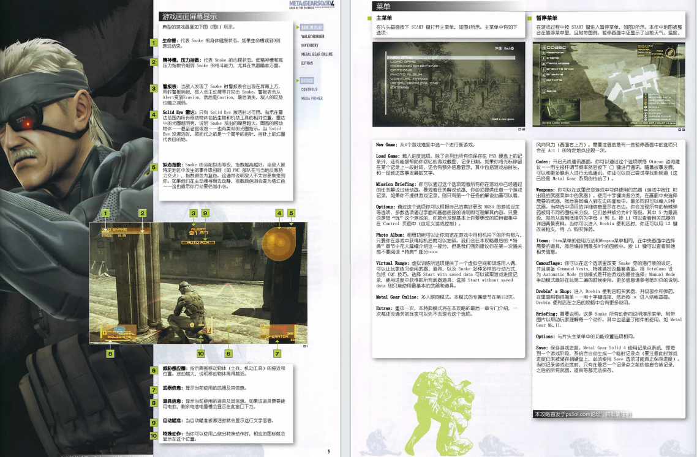The image size is (697, 457).
Task: Open the Drebin's Shop icon in pause menu
Action: click(x=544, y=69)
